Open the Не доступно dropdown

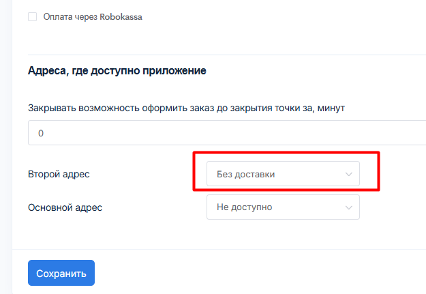pos(283,207)
